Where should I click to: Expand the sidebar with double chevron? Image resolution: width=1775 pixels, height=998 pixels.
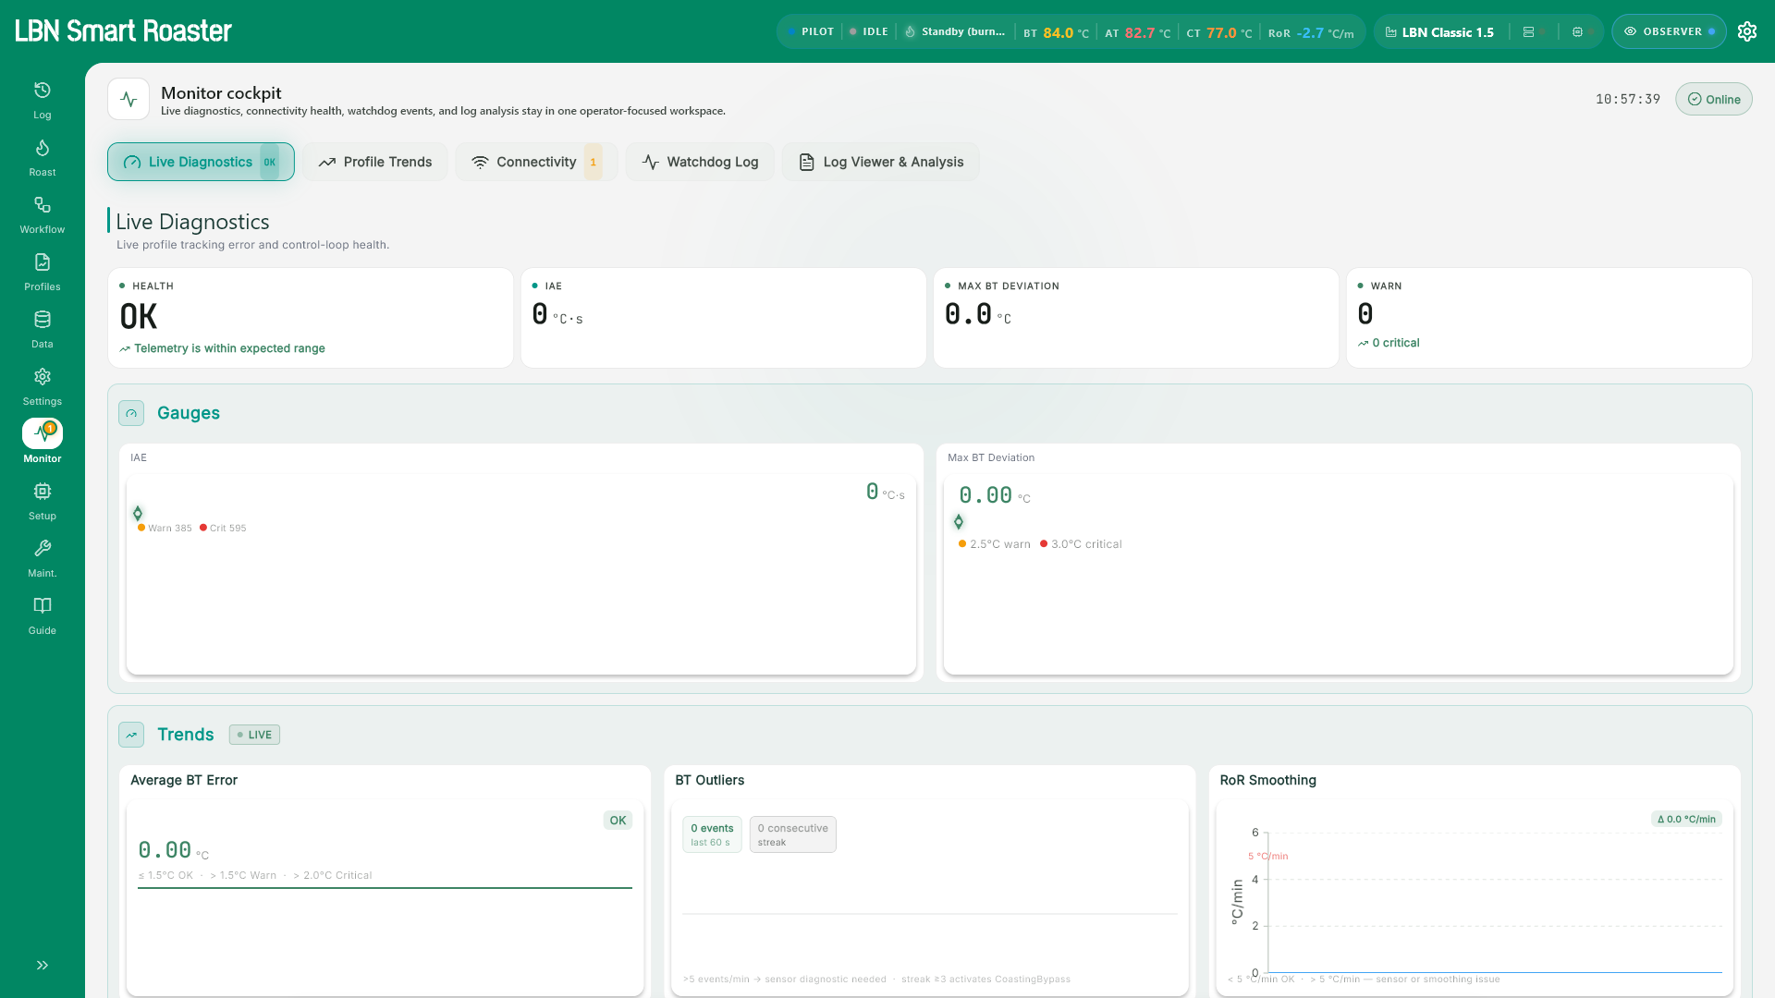point(43,965)
